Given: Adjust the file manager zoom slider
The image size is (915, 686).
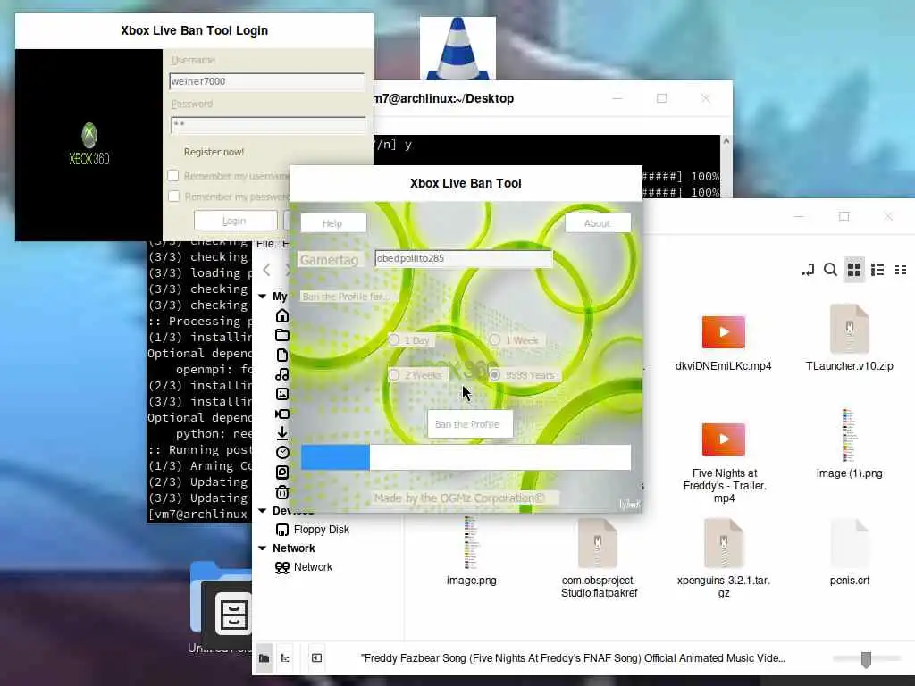Looking at the screenshot, I should [866, 658].
